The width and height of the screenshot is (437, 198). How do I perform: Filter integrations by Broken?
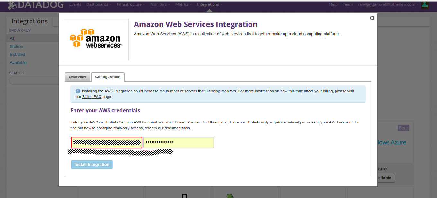click(16, 47)
